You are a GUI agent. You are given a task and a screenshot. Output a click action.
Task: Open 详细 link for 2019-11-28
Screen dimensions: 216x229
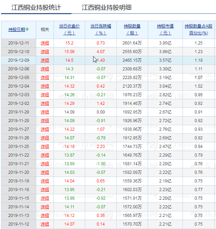click(x=45, y=121)
